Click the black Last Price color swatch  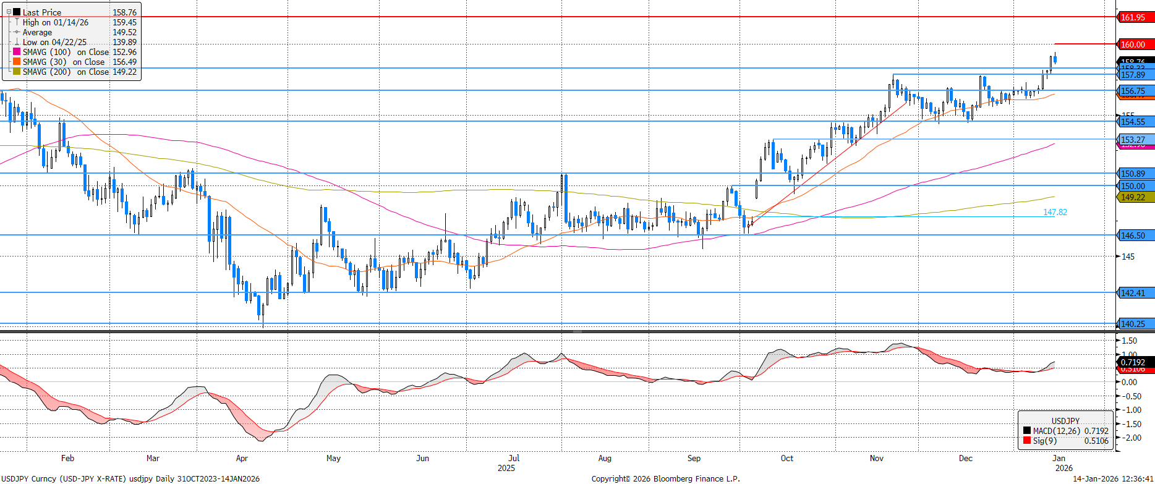click(17, 12)
